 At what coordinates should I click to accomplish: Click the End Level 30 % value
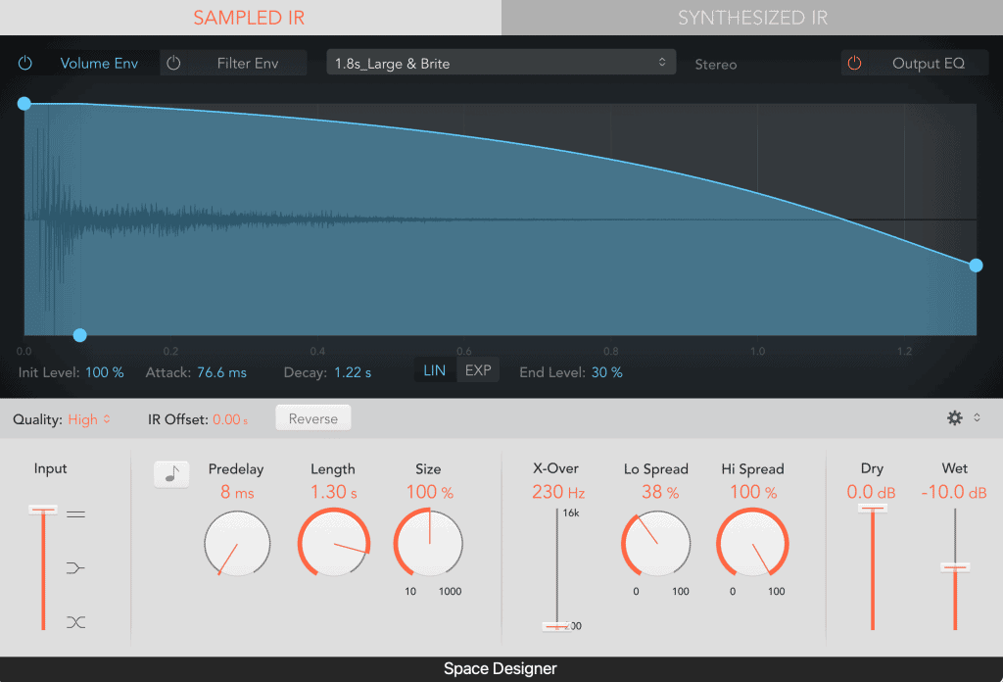click(606, 372)
